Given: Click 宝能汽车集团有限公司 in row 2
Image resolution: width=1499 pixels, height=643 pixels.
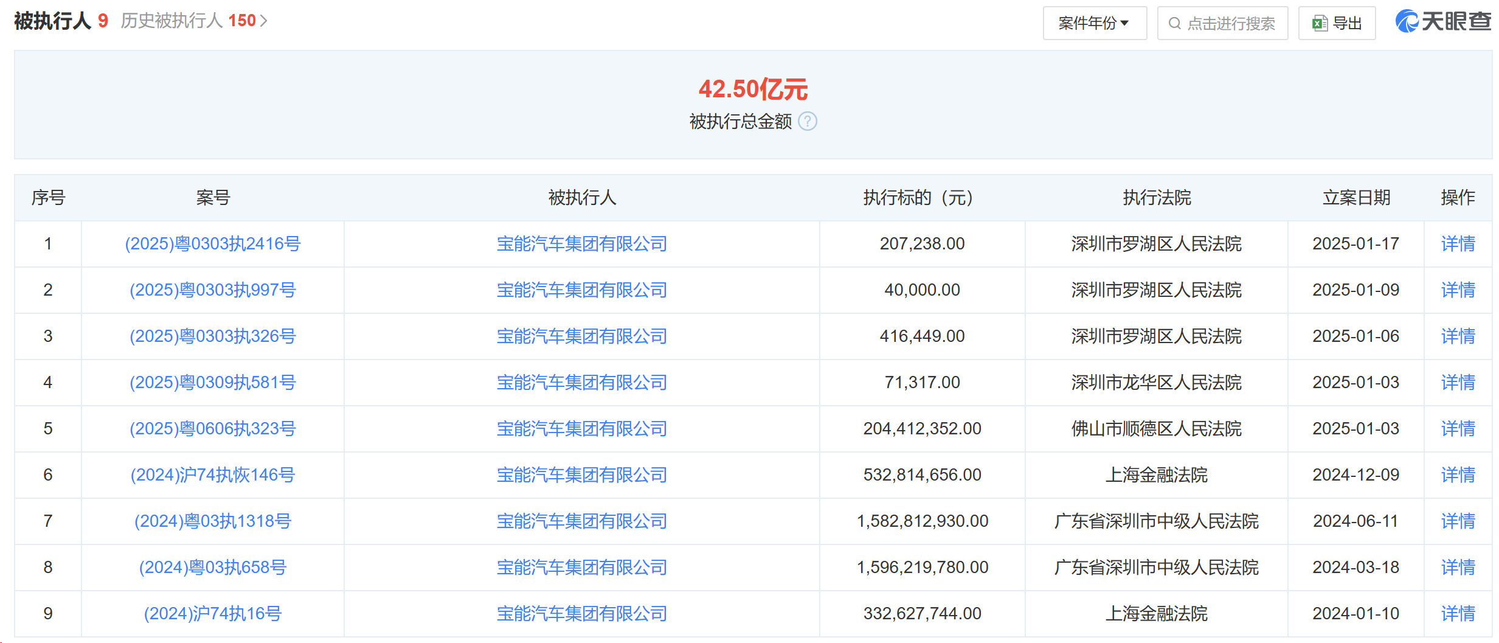Looking at the screenshot, I should point(582,290).
